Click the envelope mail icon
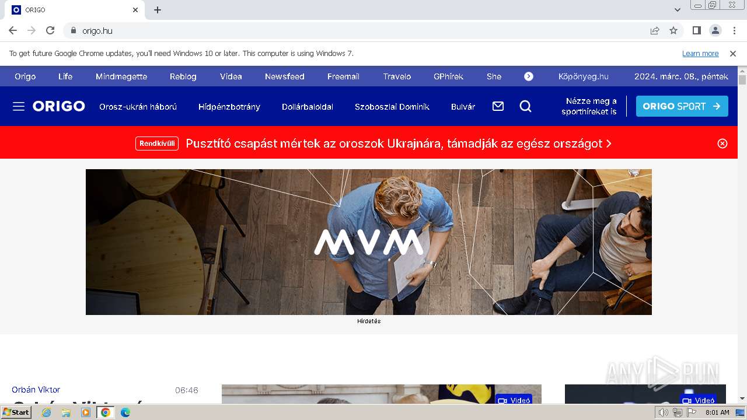747x420 pixels. pos(498,106)
